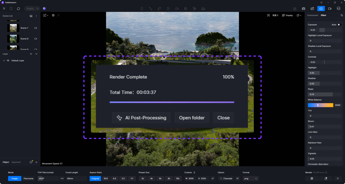The image size is (345, 184).
Task: Add render to queue icon
Action: pyautogui.click(x=326, y=178)
